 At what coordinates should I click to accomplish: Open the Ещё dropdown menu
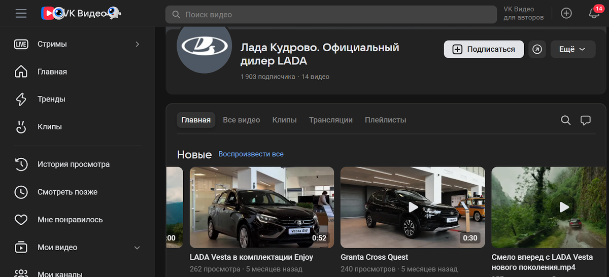pyautogui.click(x=572, y=49)
